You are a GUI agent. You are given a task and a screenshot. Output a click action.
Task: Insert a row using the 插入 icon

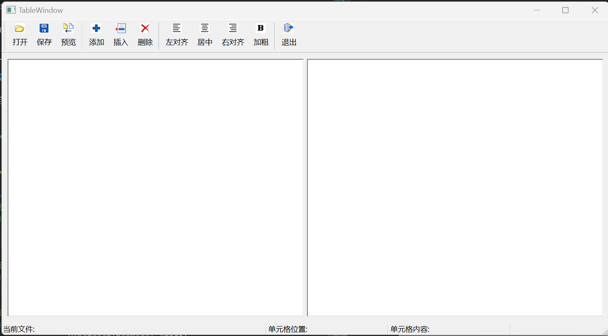pyautogui.click(x=121, y=29)
